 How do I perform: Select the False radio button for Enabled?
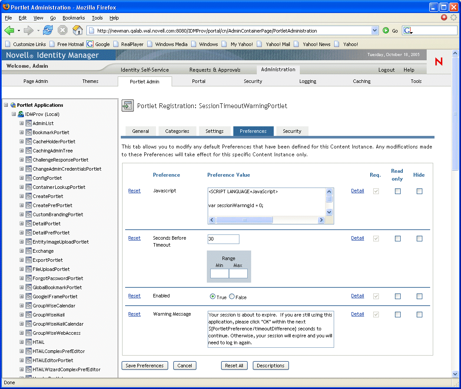pos(232,297)
